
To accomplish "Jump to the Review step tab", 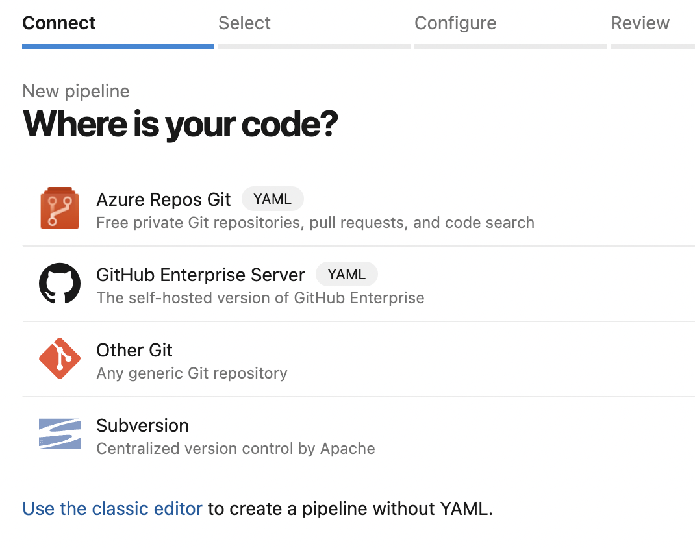I will [639, 23].
